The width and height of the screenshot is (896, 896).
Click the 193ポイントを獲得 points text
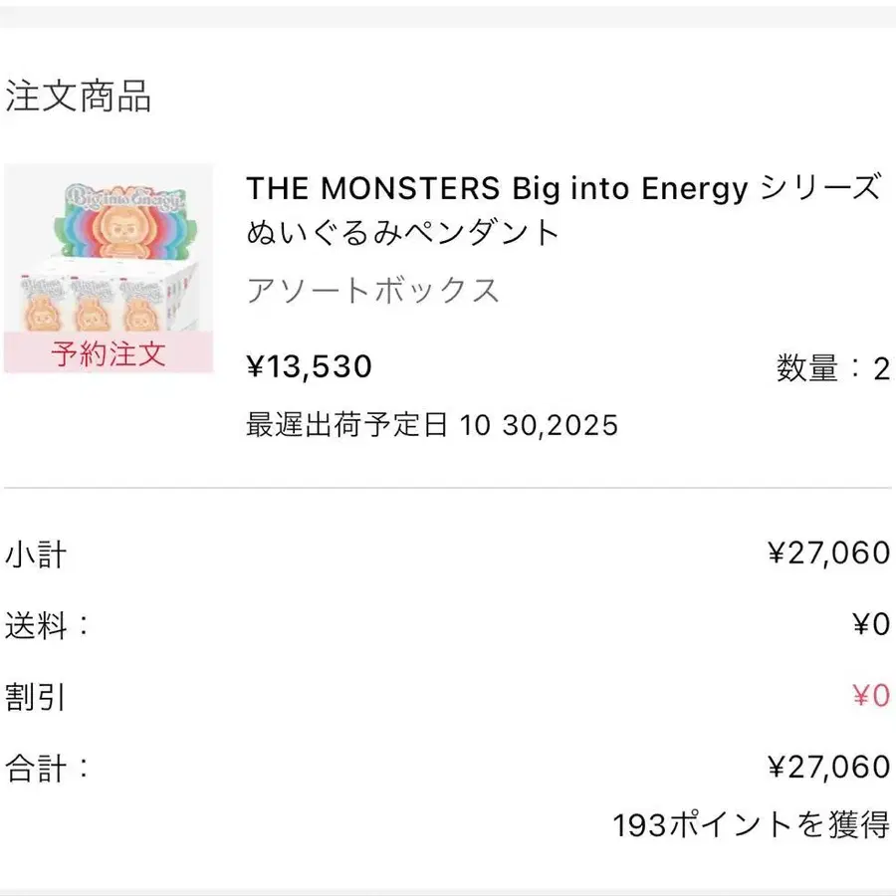pyautogui.click(x=751, y=825)
